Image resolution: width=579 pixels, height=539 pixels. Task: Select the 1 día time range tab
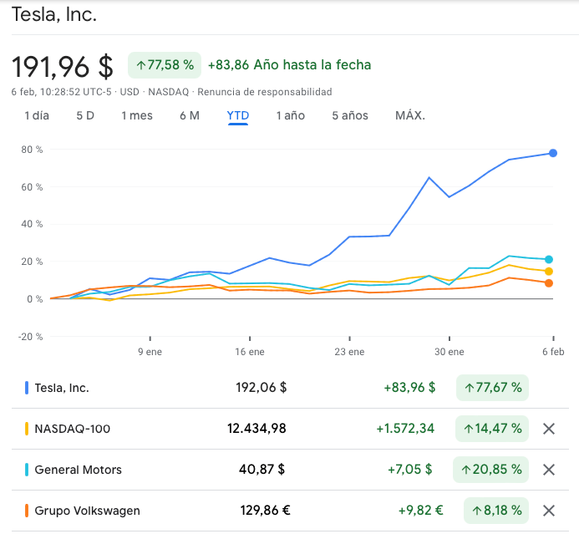[x=37, y=115]
